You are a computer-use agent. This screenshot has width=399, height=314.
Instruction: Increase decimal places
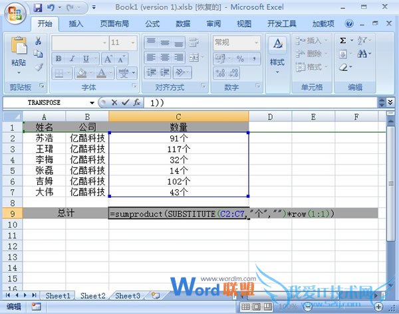tap(220, 73)
